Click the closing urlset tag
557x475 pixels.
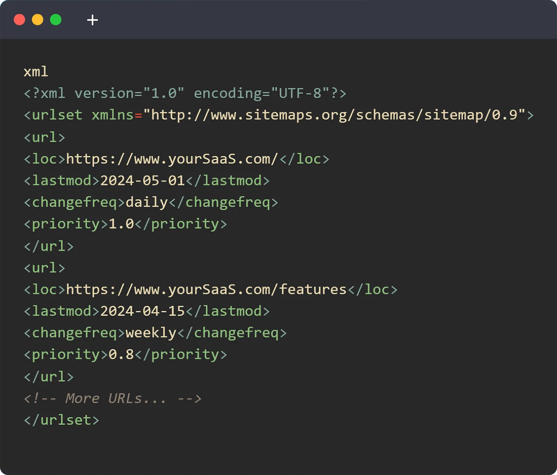(x=60, y=420)
